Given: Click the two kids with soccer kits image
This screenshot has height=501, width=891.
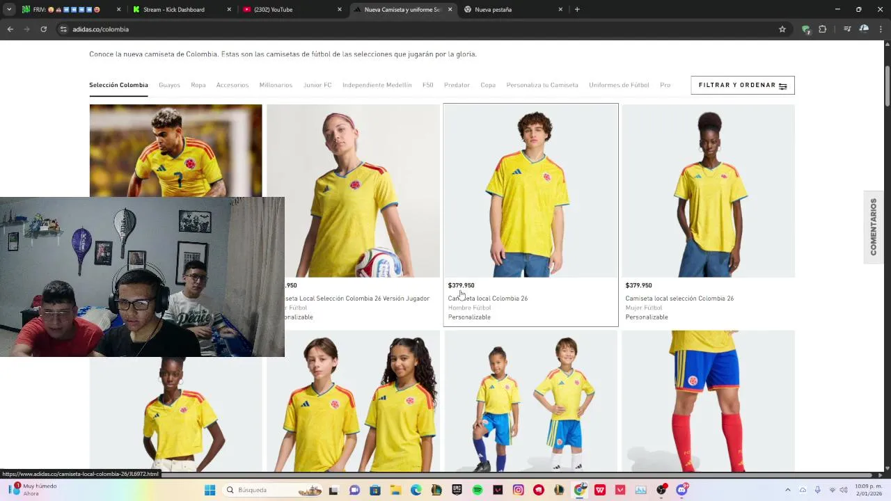Looking at the screenshot, I should coord(530,401).
